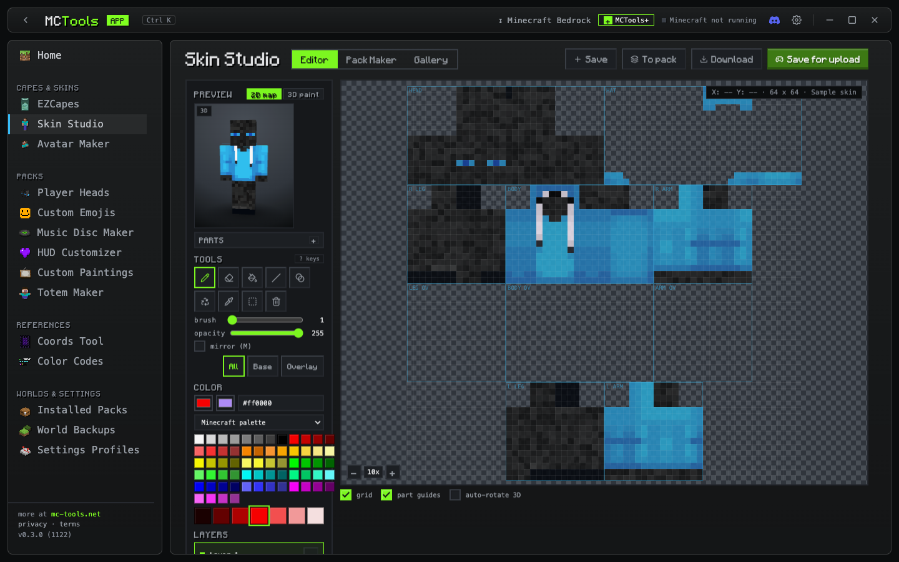Image resolution: width=899 pixels, height=562 pixels.
Task: Open the mc-tools.net link
Action: [76, 515]
